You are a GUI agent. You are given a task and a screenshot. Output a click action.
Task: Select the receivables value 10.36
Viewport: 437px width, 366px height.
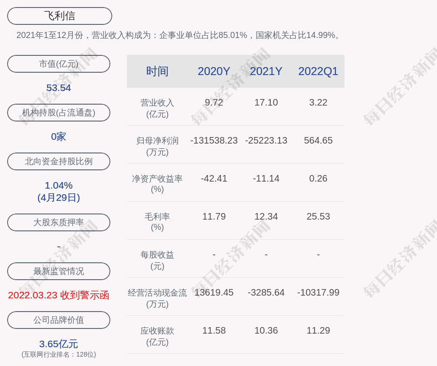(266, 330)
